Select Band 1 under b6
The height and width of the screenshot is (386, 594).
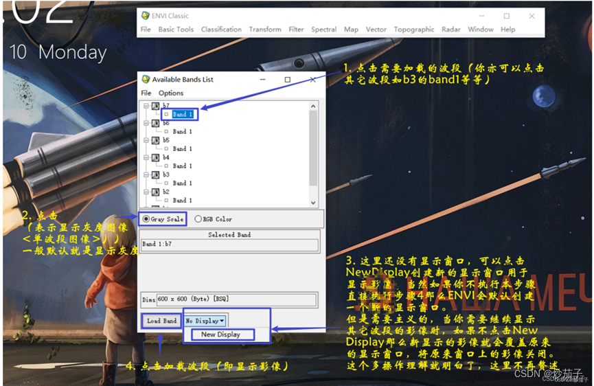point(183,132)
